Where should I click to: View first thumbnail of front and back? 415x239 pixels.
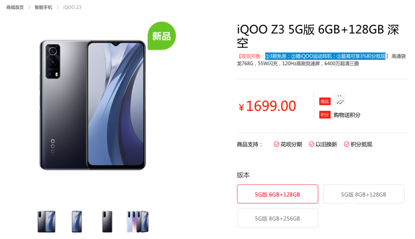[46, 222]
